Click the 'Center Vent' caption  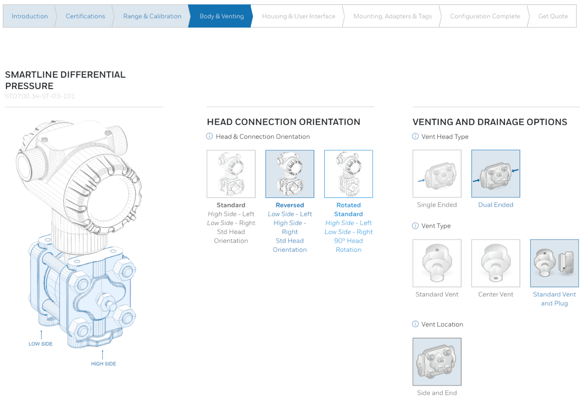tap(496, 294)
